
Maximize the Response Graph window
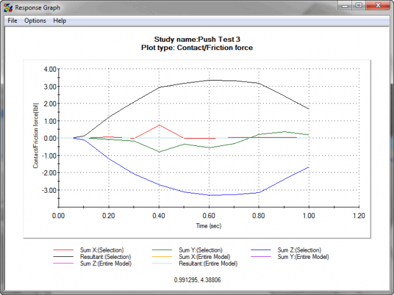click(x=358, y=6)
